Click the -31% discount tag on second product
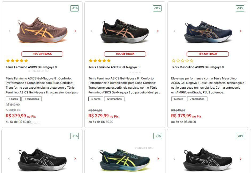Viewport: 251px width, 173px height. point(157,8)
